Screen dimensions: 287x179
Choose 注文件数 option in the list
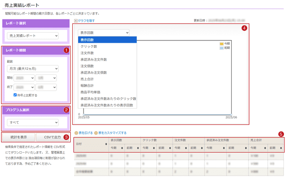tap(107, 53)
